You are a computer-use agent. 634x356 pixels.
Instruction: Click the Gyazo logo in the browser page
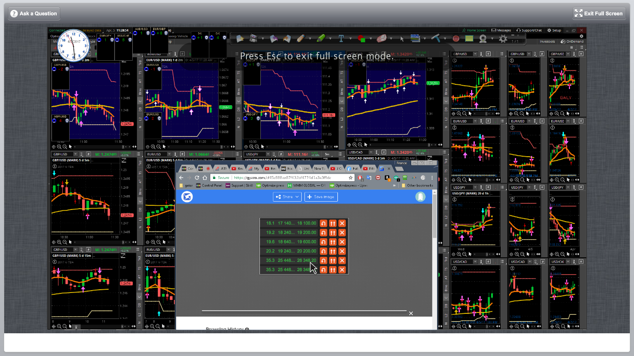187,197
